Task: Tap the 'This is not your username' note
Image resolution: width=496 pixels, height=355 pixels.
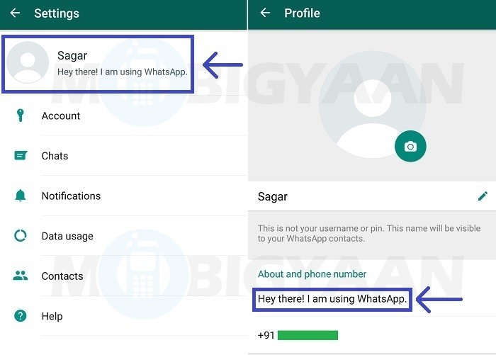Action: click(369, 233)
